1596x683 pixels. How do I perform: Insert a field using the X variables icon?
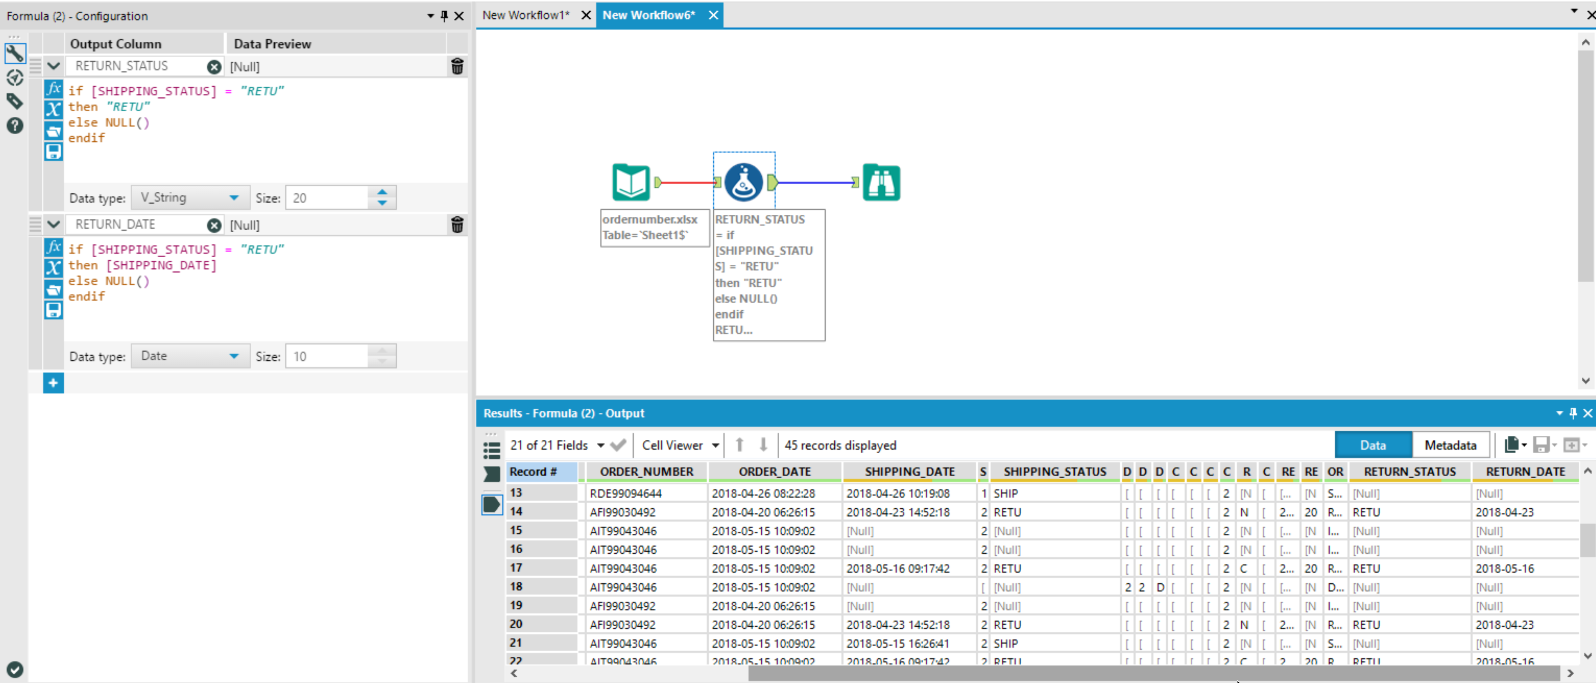53,110
